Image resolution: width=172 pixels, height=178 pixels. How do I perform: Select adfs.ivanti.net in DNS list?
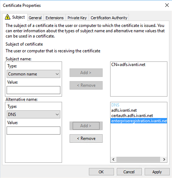point(124,110)
